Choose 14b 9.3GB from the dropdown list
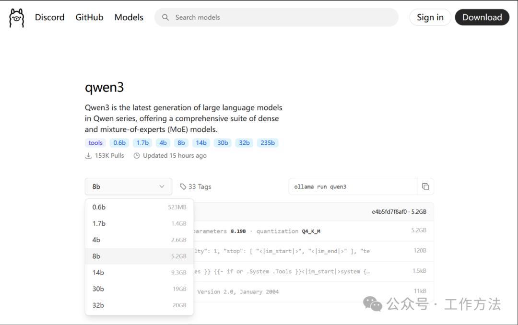Image resolution: width=518 pixels, height=325 pixels. click(x=139, y=272)
